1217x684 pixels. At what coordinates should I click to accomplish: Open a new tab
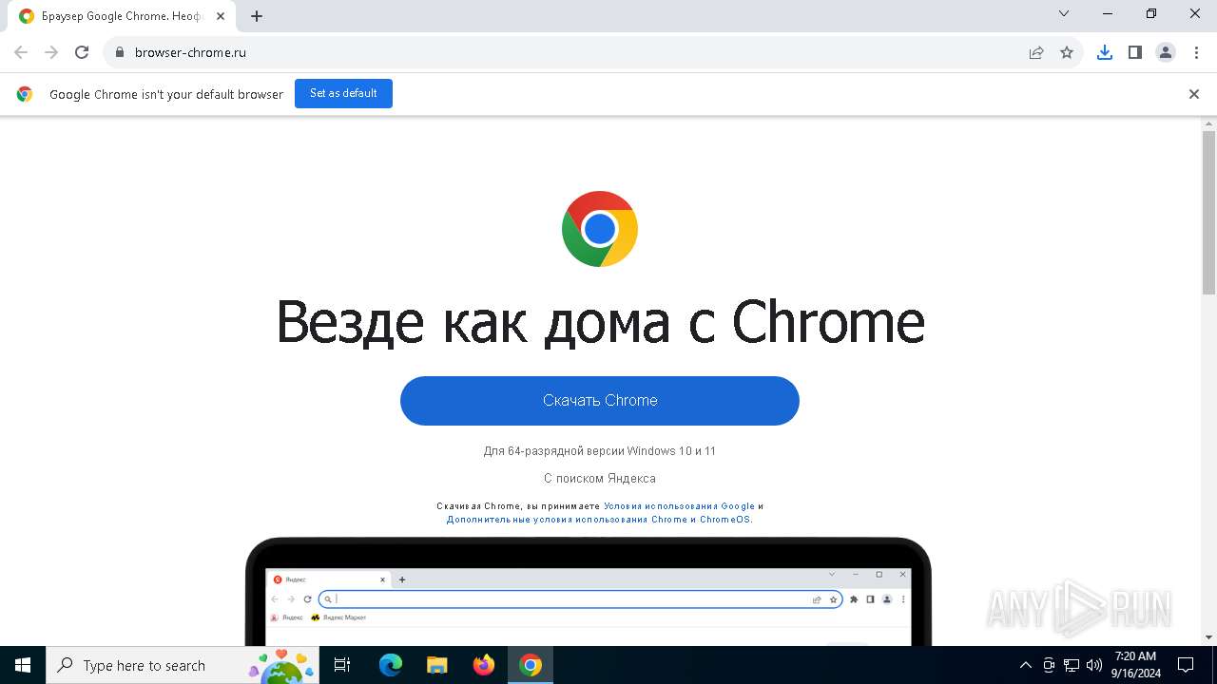point(257,16)
